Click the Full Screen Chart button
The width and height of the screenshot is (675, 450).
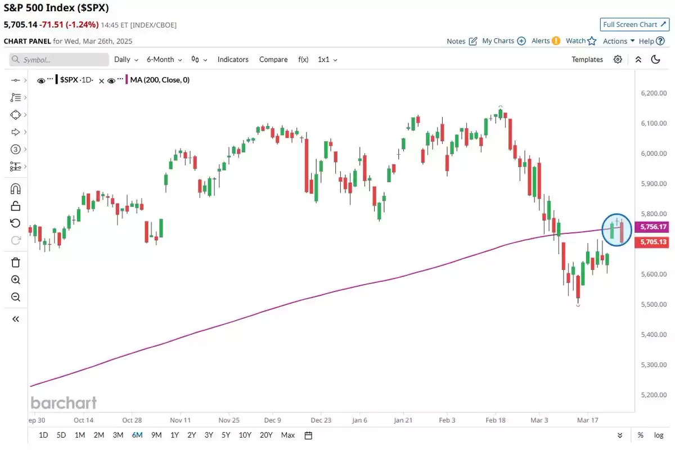pos(634,25)
